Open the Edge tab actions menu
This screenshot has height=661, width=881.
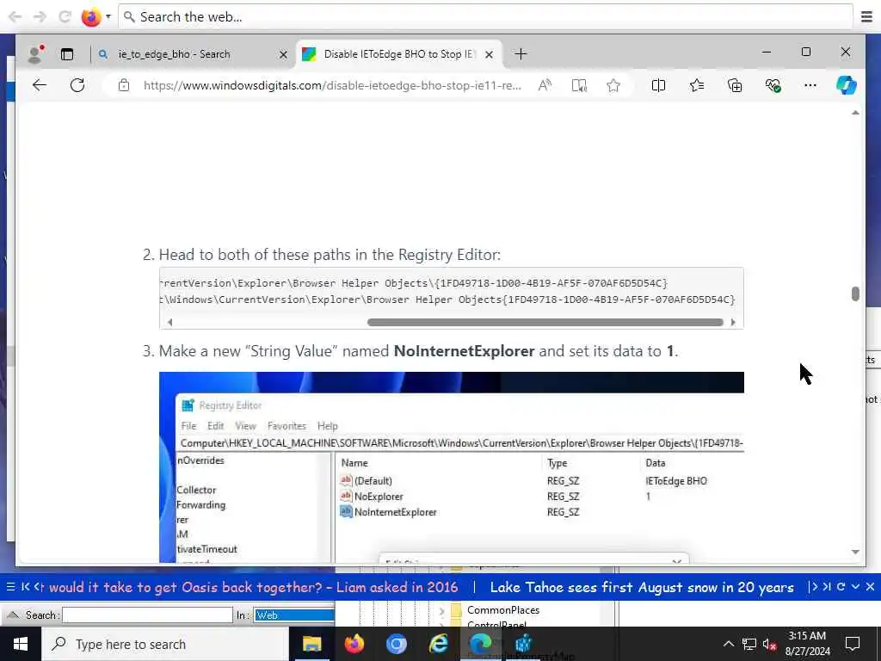pos(67,54)
